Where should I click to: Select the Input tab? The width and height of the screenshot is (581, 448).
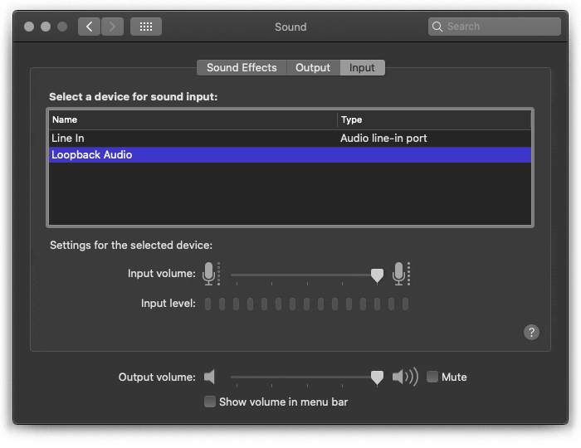(x=362, y=68)
